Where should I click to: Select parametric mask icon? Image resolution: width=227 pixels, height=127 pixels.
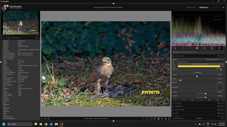coord(201,100)
